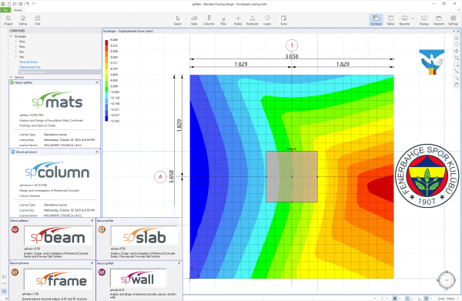Activate the Select pointer tool
Image resolution: width=462 pixels, height=301 pixels.
tap(178, 20)
